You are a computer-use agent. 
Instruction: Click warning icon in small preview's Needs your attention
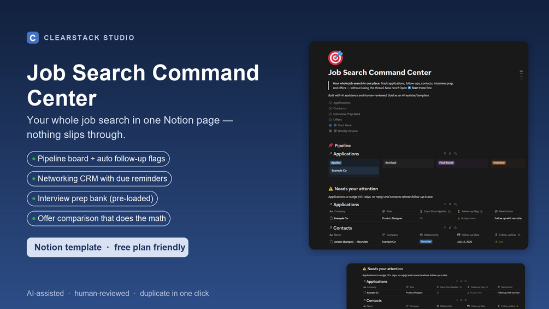[x=364, y=269]
